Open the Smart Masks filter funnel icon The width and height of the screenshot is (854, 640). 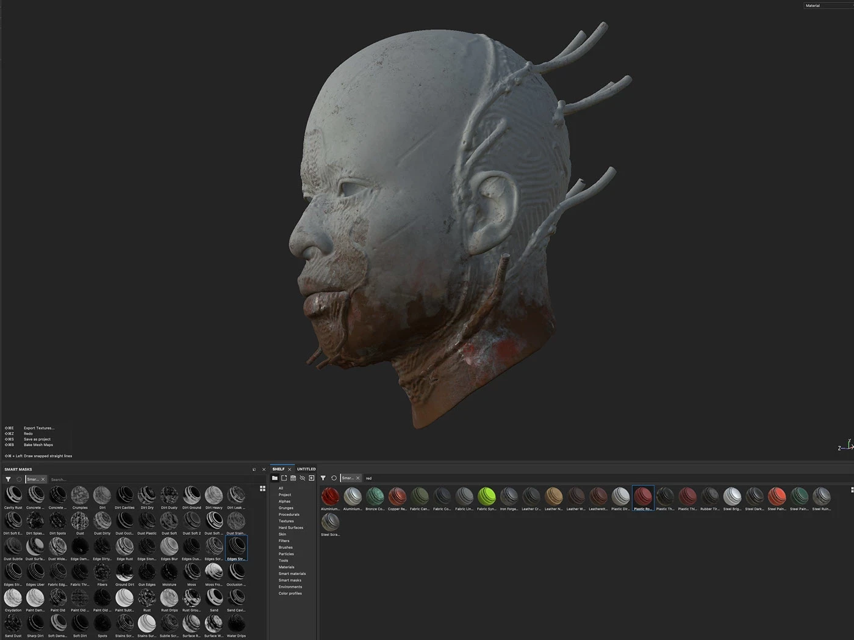tap(8, 479)
